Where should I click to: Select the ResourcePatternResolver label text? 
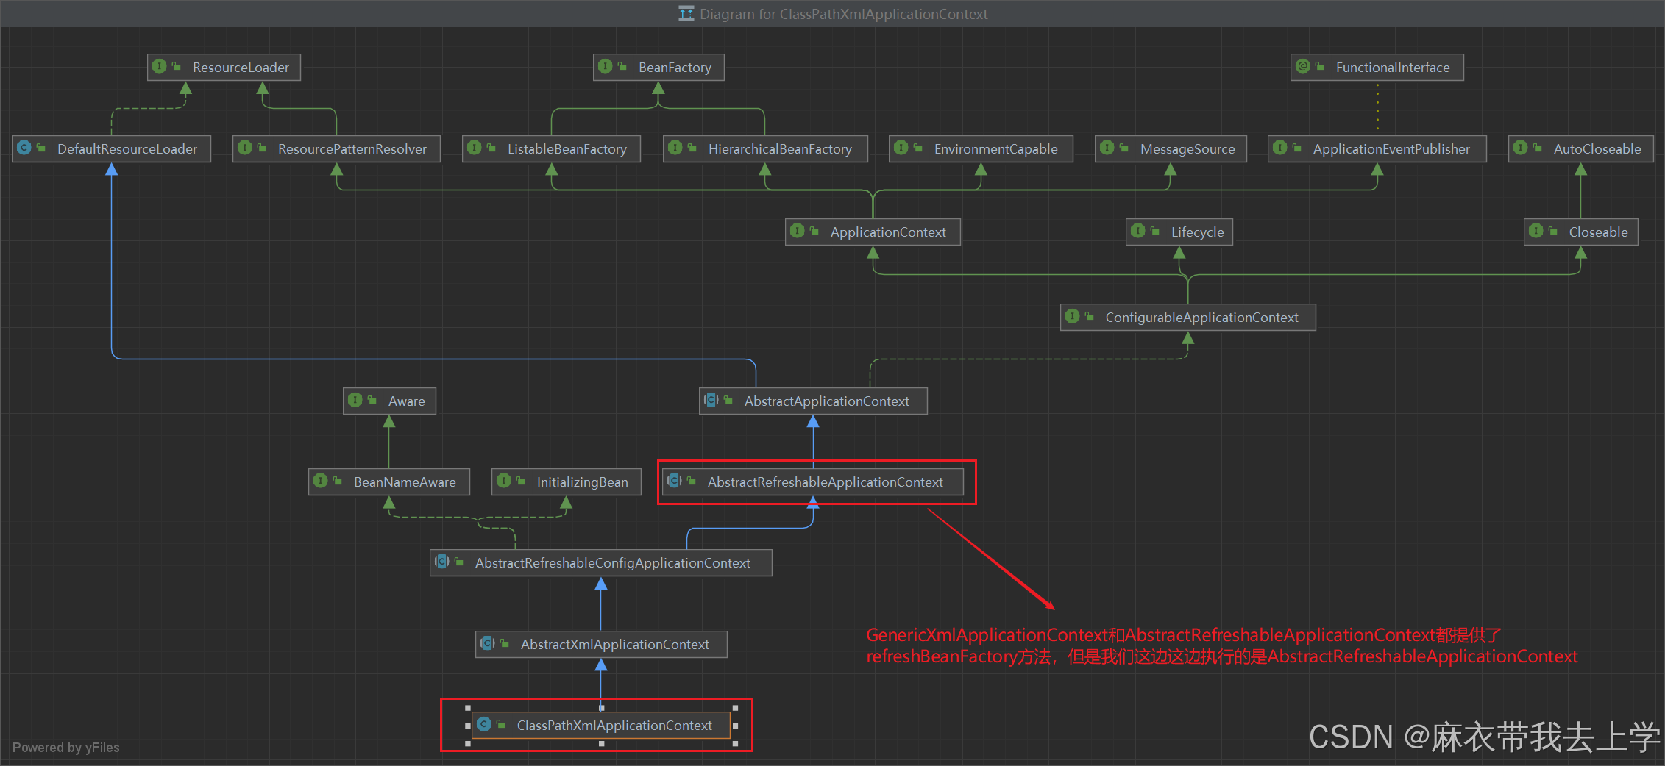point(352,149)
